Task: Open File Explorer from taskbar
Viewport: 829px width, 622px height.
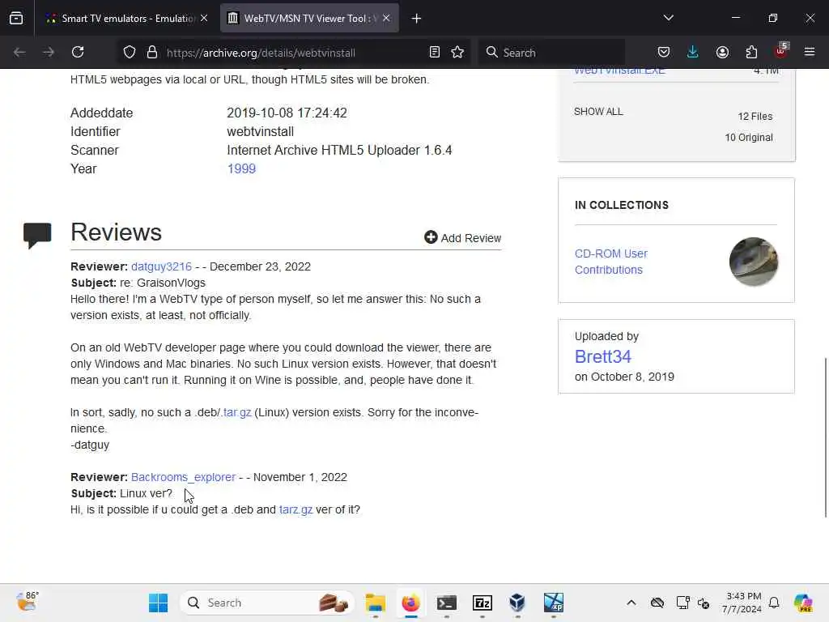Action: (x=376, y=603)
